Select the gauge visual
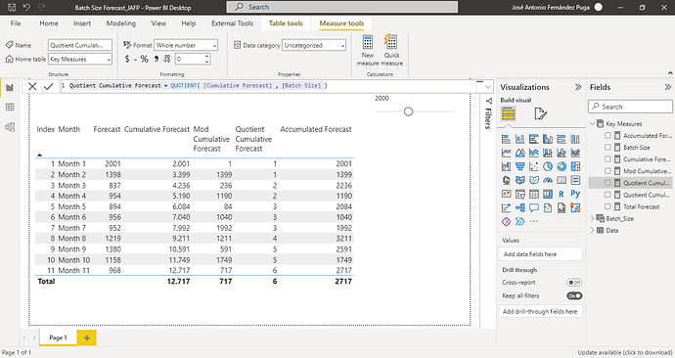The image size is (675, 358). [548, 180]
